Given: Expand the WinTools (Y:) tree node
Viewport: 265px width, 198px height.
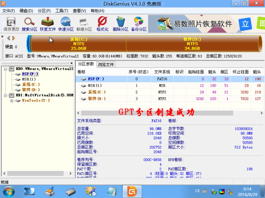Looking at the screenshot, I should click(x=12, y=101).
